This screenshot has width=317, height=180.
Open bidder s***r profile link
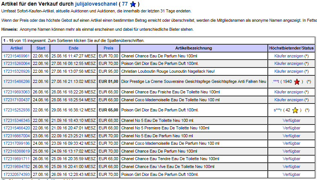[278, 110]
